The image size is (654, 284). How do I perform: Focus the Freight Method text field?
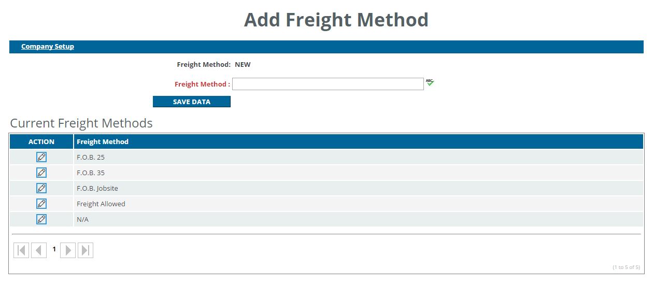(x=328, y=84)
